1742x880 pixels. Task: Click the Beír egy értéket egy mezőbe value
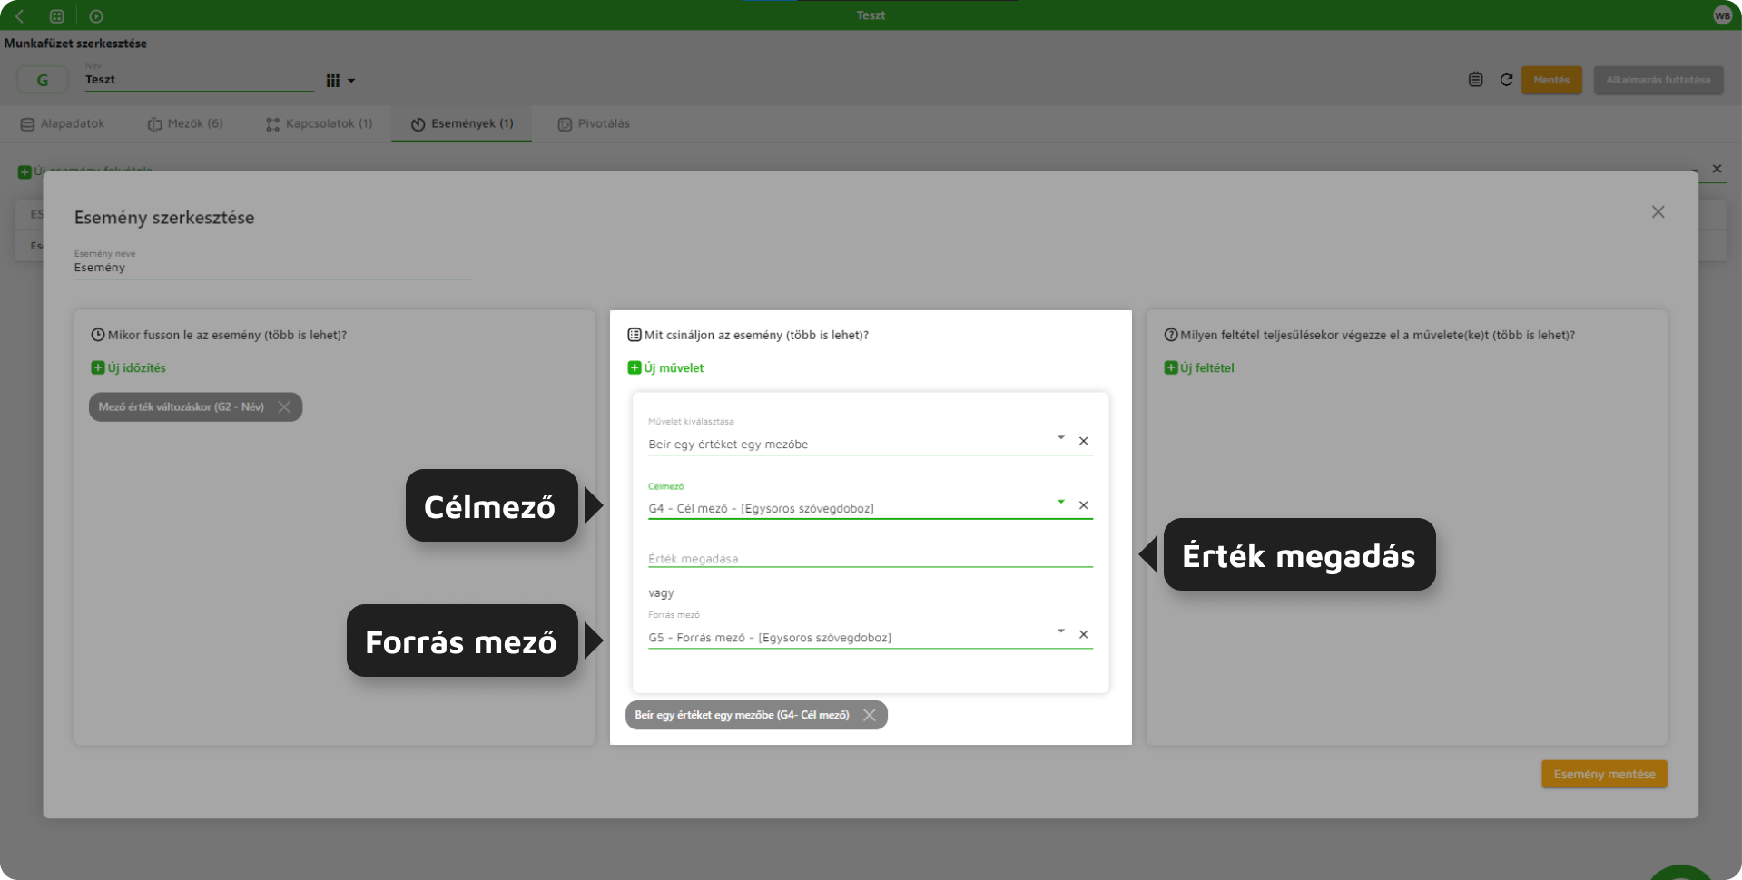point(728,444)
